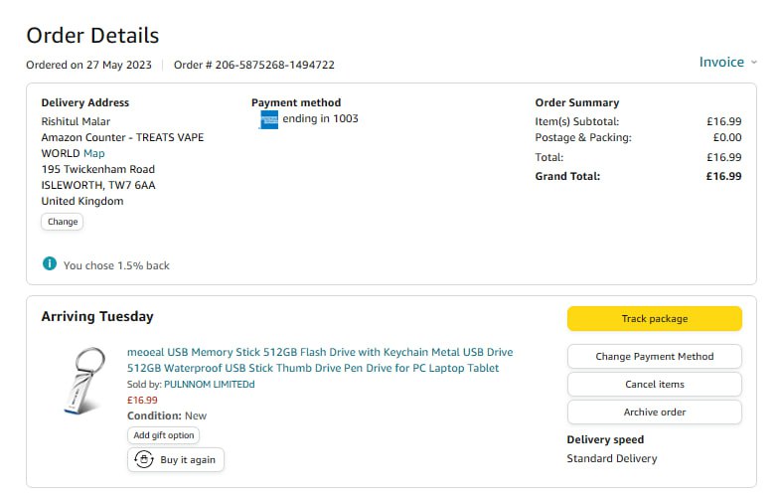Expand the Invoice dropdown chevron

click(x=753, y=63)
